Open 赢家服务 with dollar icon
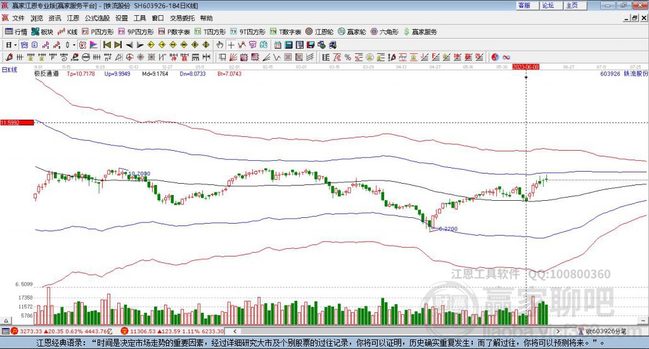This screenshot has height=349, width=649. pos(420,32)
